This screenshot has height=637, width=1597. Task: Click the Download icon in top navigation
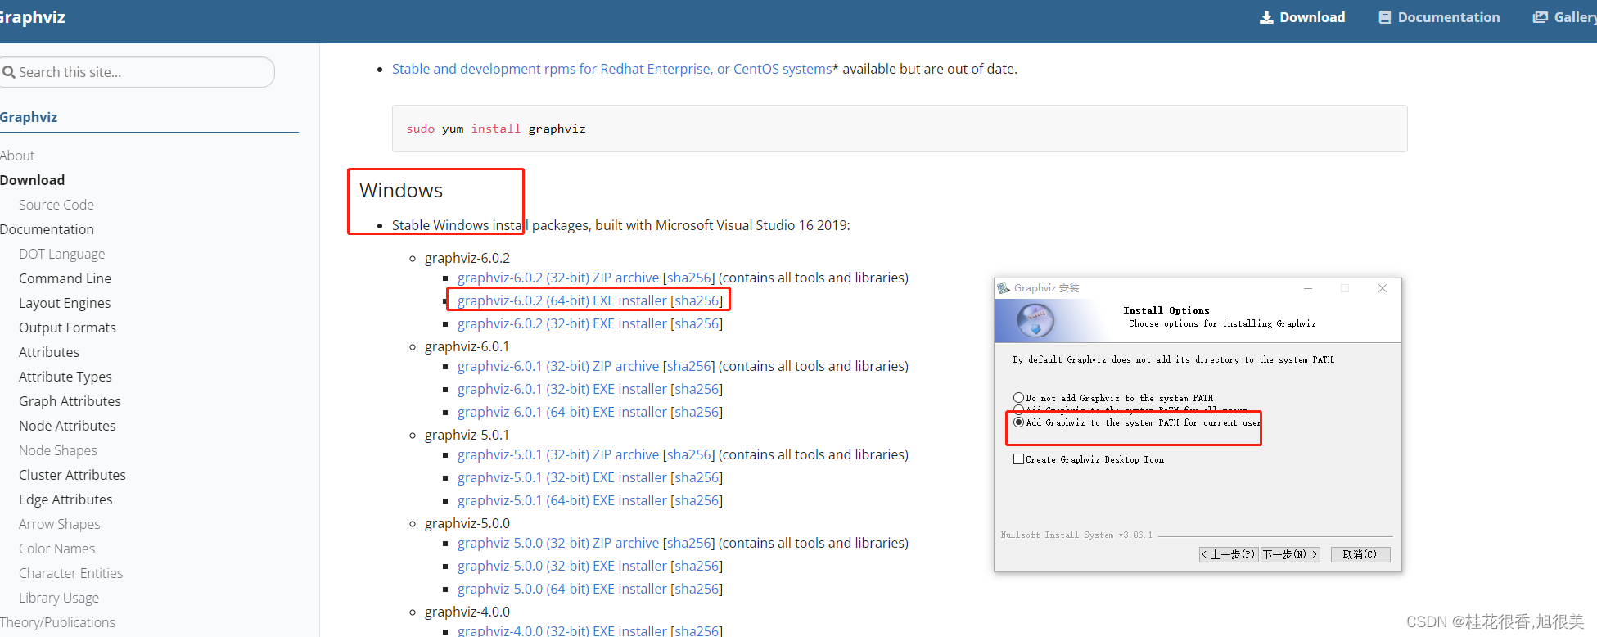tap(1266, 17)
